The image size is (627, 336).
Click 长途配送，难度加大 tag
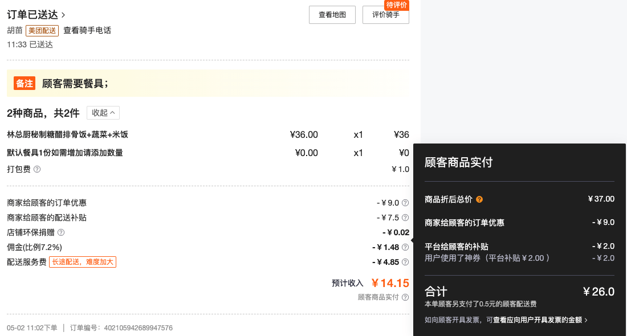pos(83,262)
